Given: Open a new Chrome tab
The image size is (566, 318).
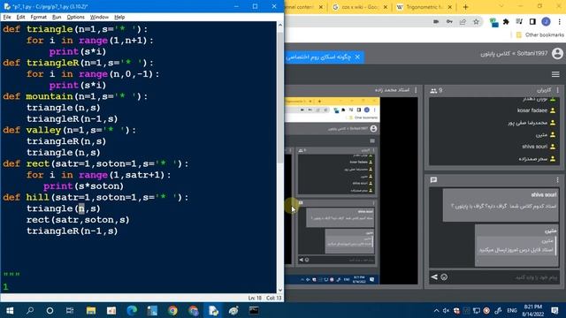Looking at the screenshot, I should [x=465, y=7].
